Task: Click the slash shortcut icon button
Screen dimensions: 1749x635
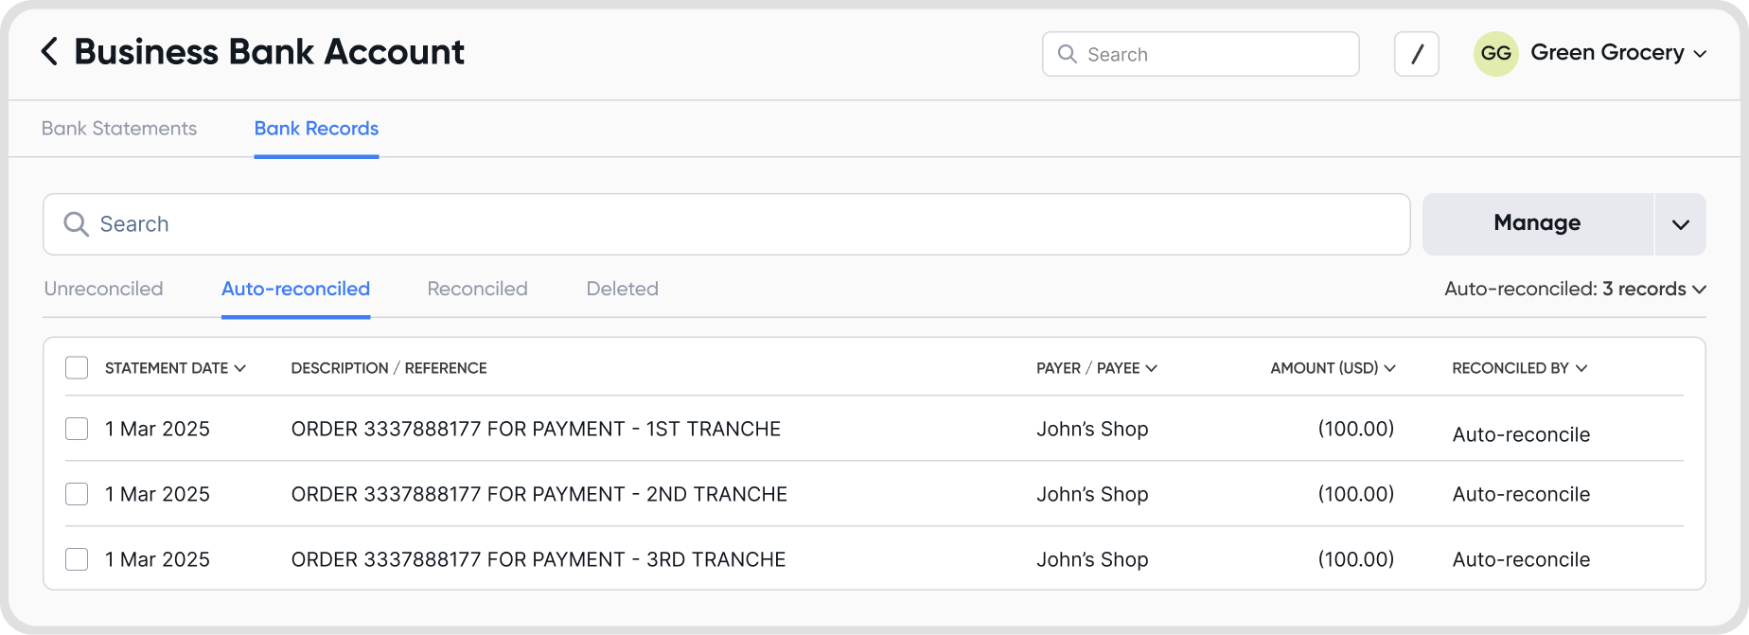Action: coord(1416,54)
